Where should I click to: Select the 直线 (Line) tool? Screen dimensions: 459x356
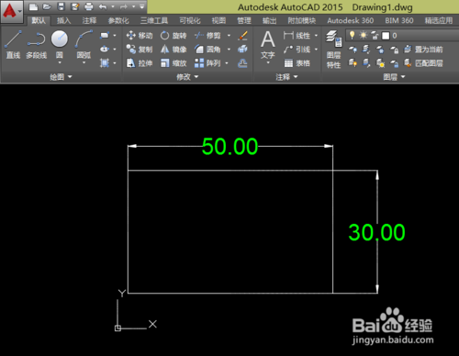tap(13, 45)
